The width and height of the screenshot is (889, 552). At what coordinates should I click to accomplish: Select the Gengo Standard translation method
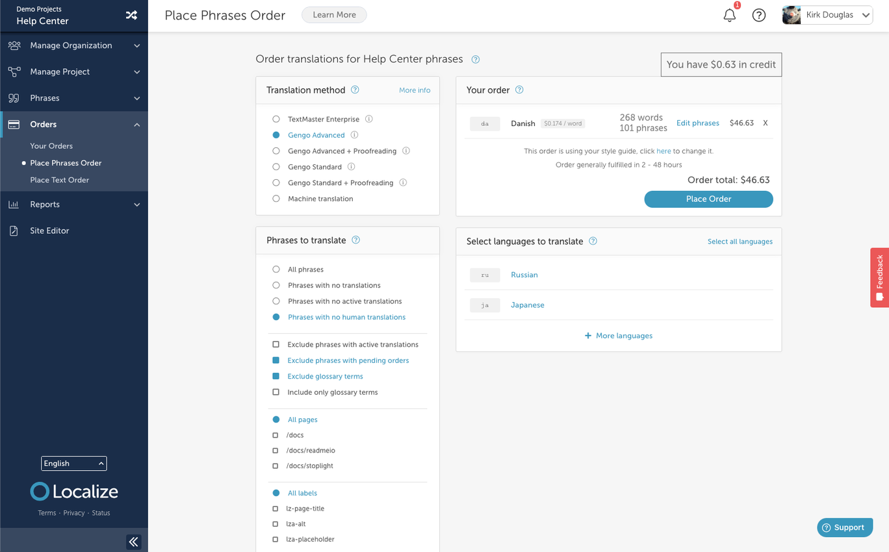(276, 166)
